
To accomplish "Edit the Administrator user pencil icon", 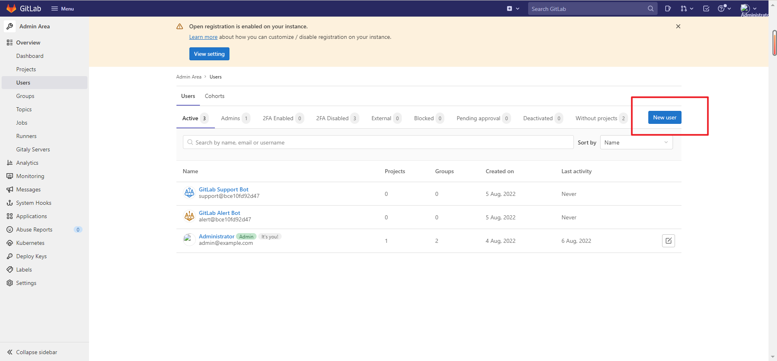I will tap(668, 241).
